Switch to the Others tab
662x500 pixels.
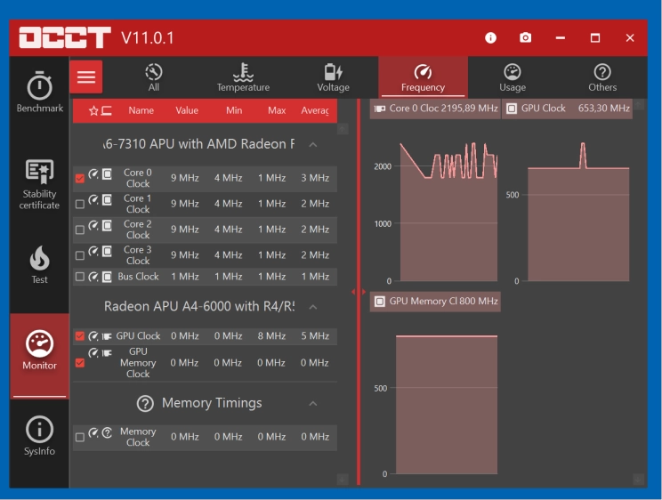[602, 78]
